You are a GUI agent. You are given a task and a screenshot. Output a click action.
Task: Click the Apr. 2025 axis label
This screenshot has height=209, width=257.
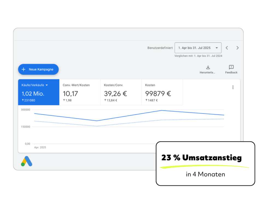point(40,147)
